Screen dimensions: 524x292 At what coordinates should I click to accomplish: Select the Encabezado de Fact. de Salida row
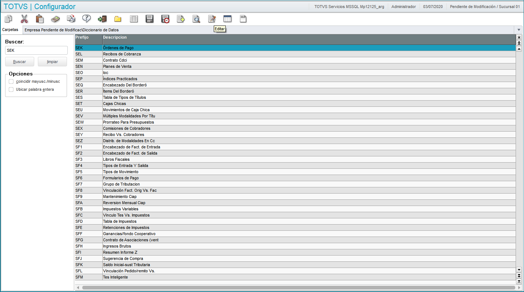(295, 153)
